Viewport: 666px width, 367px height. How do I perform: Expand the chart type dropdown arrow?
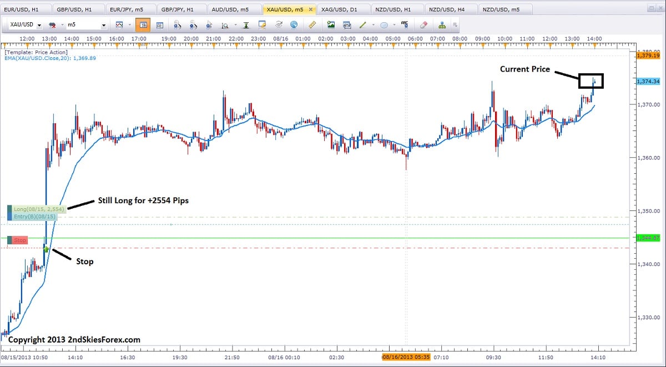pyautogui.click(x=130, y=25)
